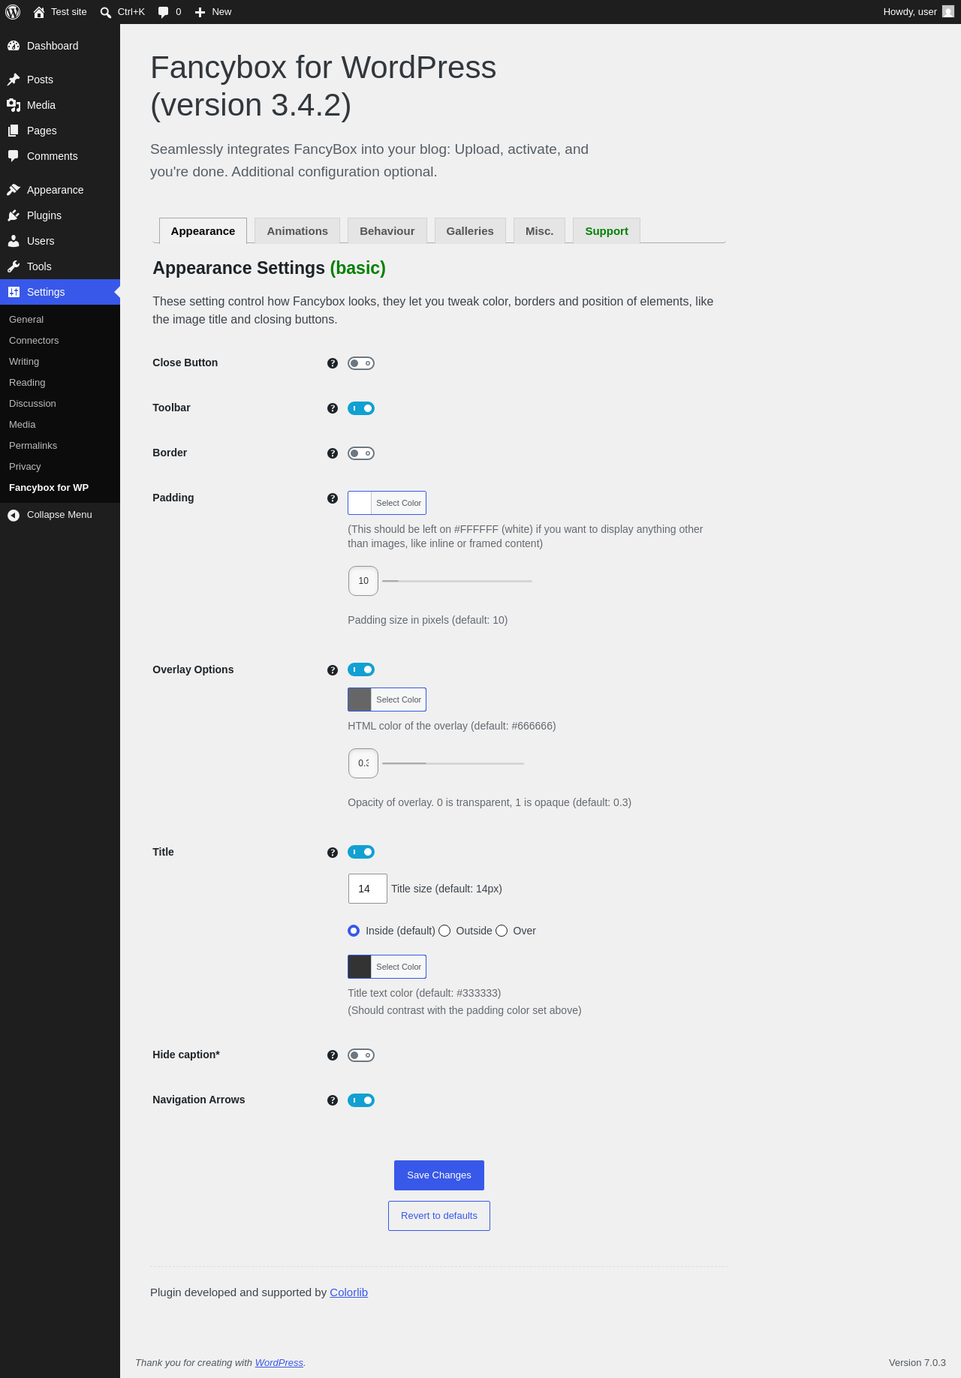
Task: Click the help icon for Border
Action: (333, 453)
